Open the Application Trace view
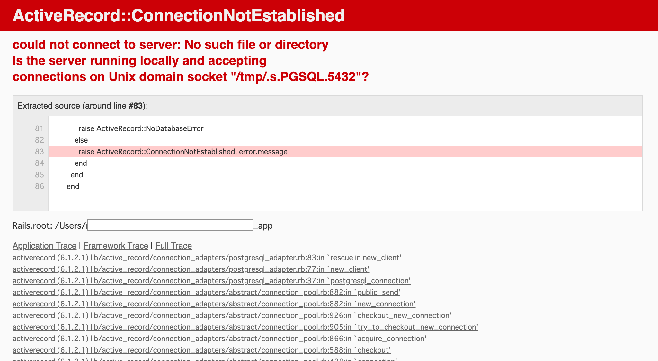The width and height of the screenshot is (658, 361). click(44, 246)
